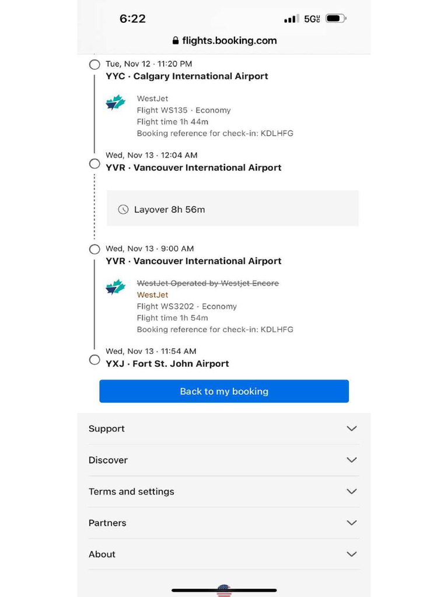
Task: Tap the lock icon next to flights.booking.com
Action: tap(176, 41)
